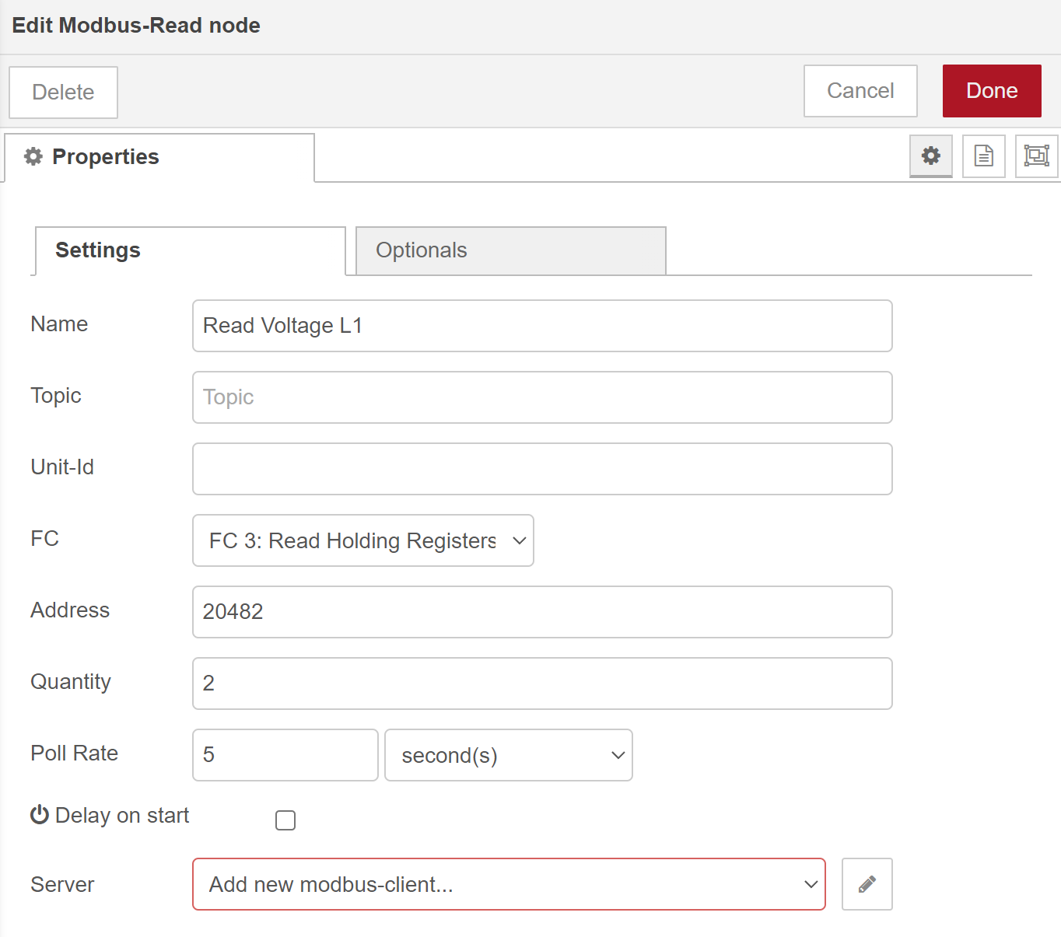Screen dimensions: 1061x937
Task: Toggle the Delay on start checkbox
Action: pos(285,820)
